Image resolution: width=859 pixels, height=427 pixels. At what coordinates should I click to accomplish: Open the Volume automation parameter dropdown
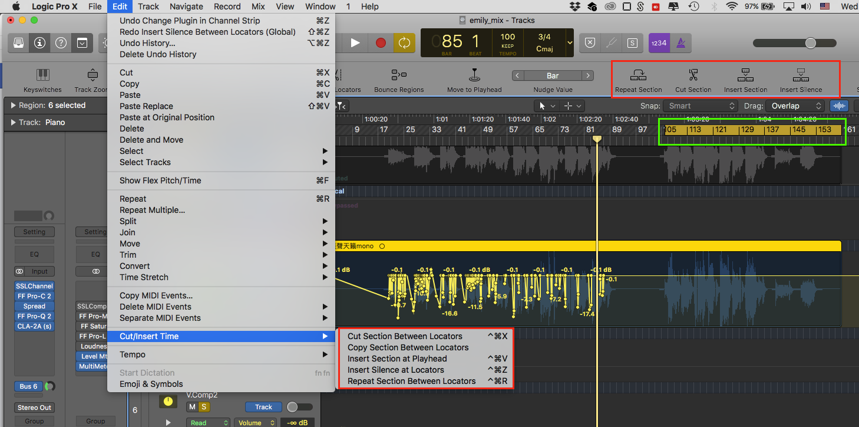click(255, 422)
